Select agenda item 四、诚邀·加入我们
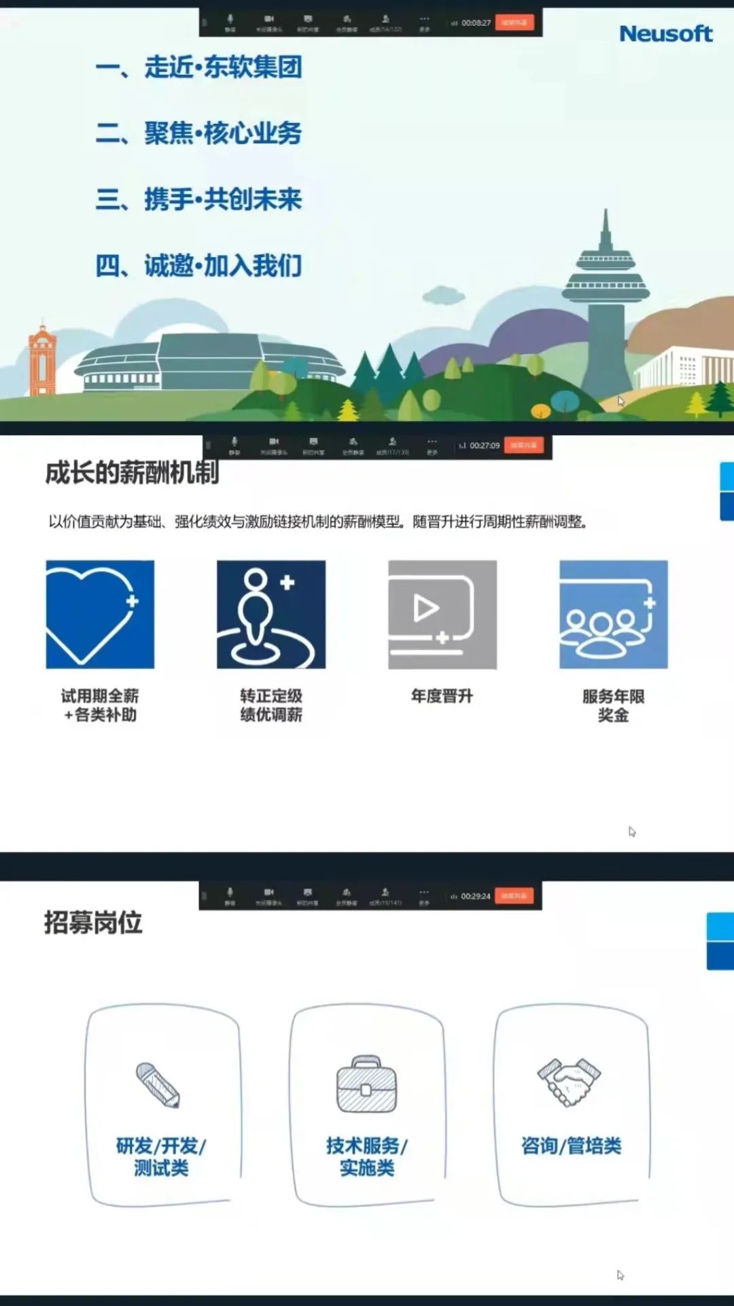The height and width of the screenshot is (1306, 734). (x=198, y=265)
